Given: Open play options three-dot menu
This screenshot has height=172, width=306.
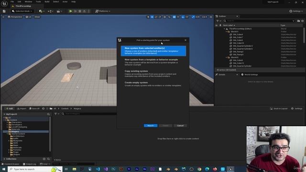Looking at the screenshot, I should [89, 11].
